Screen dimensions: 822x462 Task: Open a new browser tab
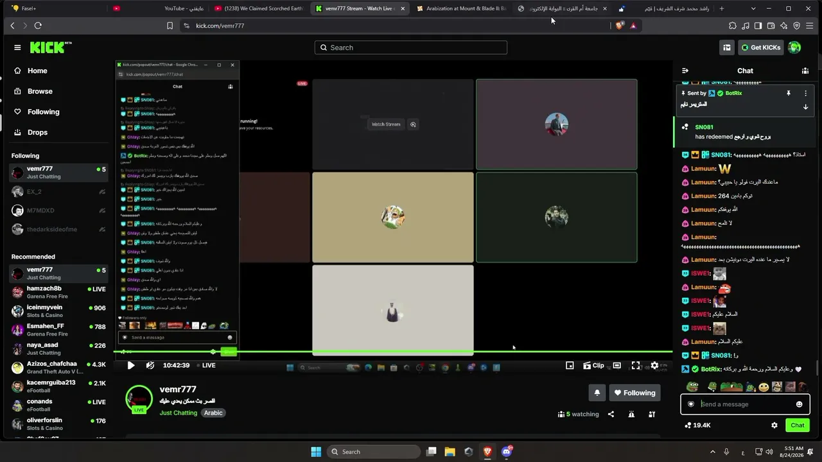[x=722, y=8]
